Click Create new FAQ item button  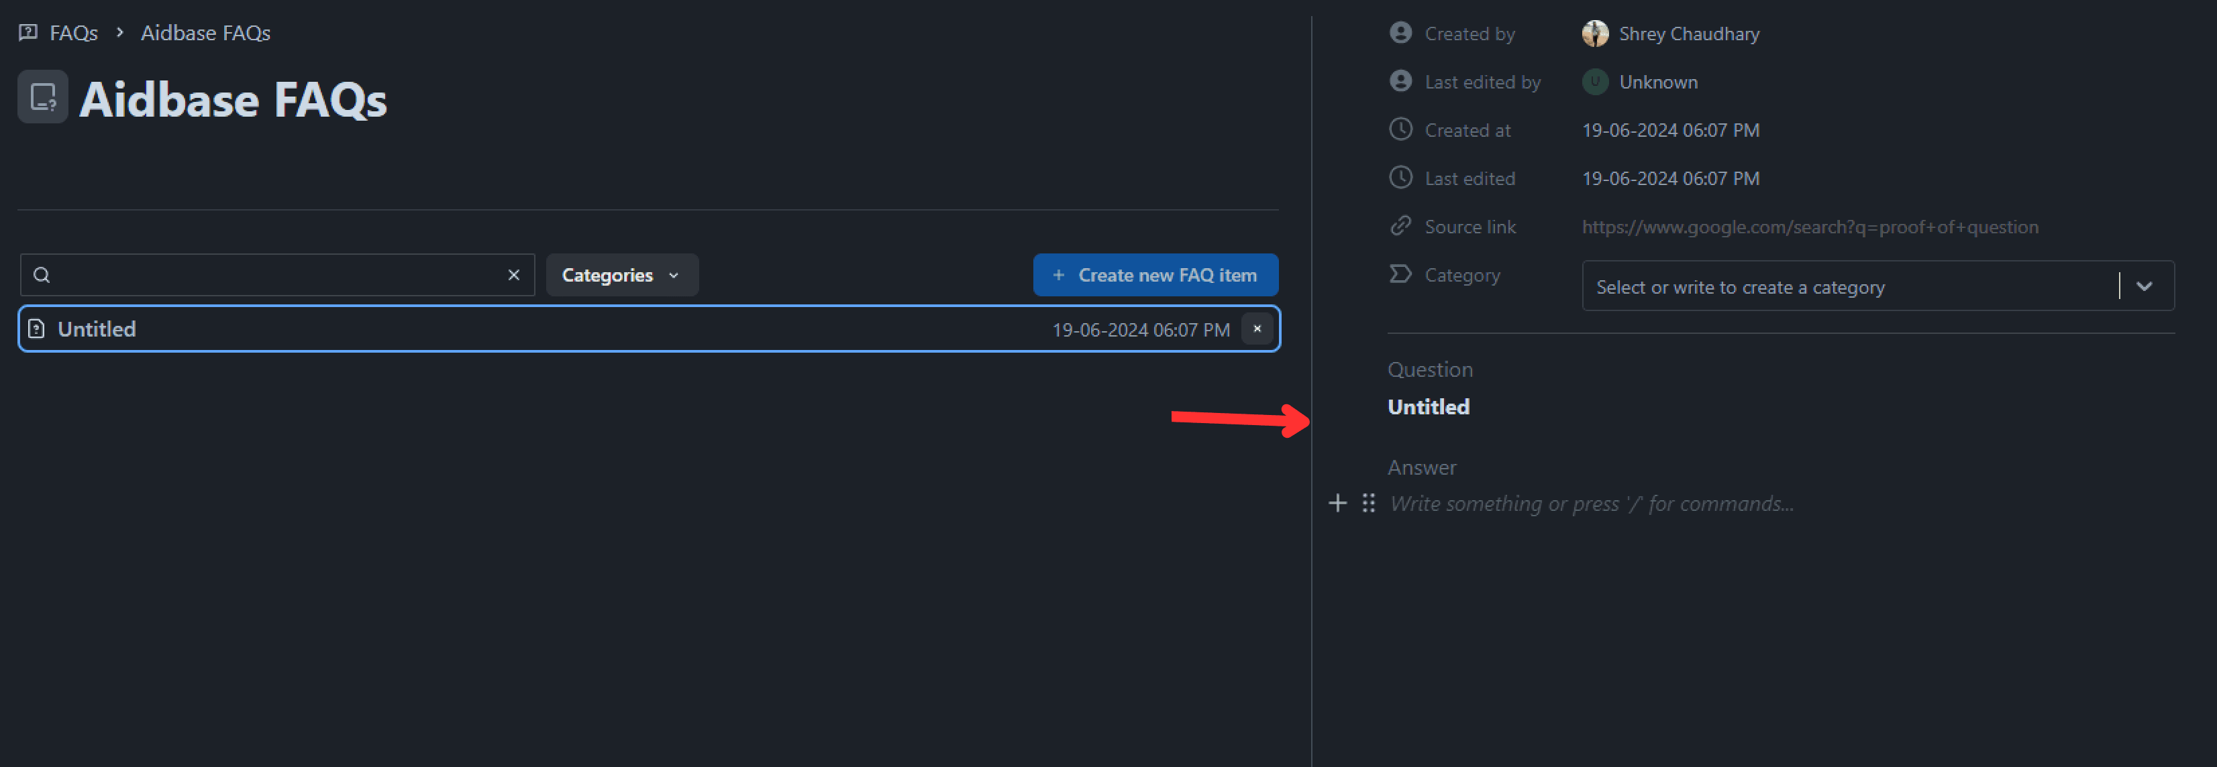(x=1155, y=276)
